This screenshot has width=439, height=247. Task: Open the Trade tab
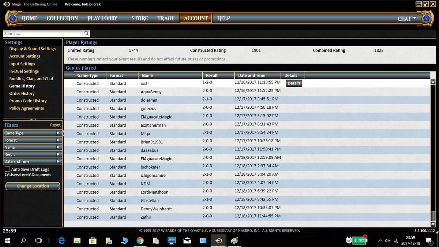[x=166, y=18]
